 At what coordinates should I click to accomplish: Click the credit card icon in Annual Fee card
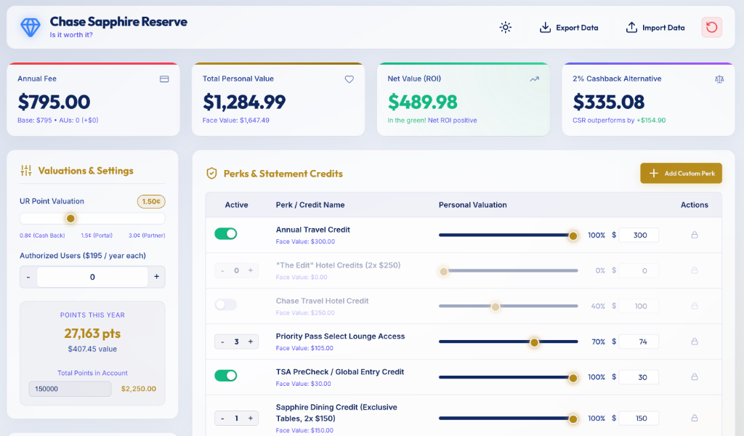(x=164, y=79)
